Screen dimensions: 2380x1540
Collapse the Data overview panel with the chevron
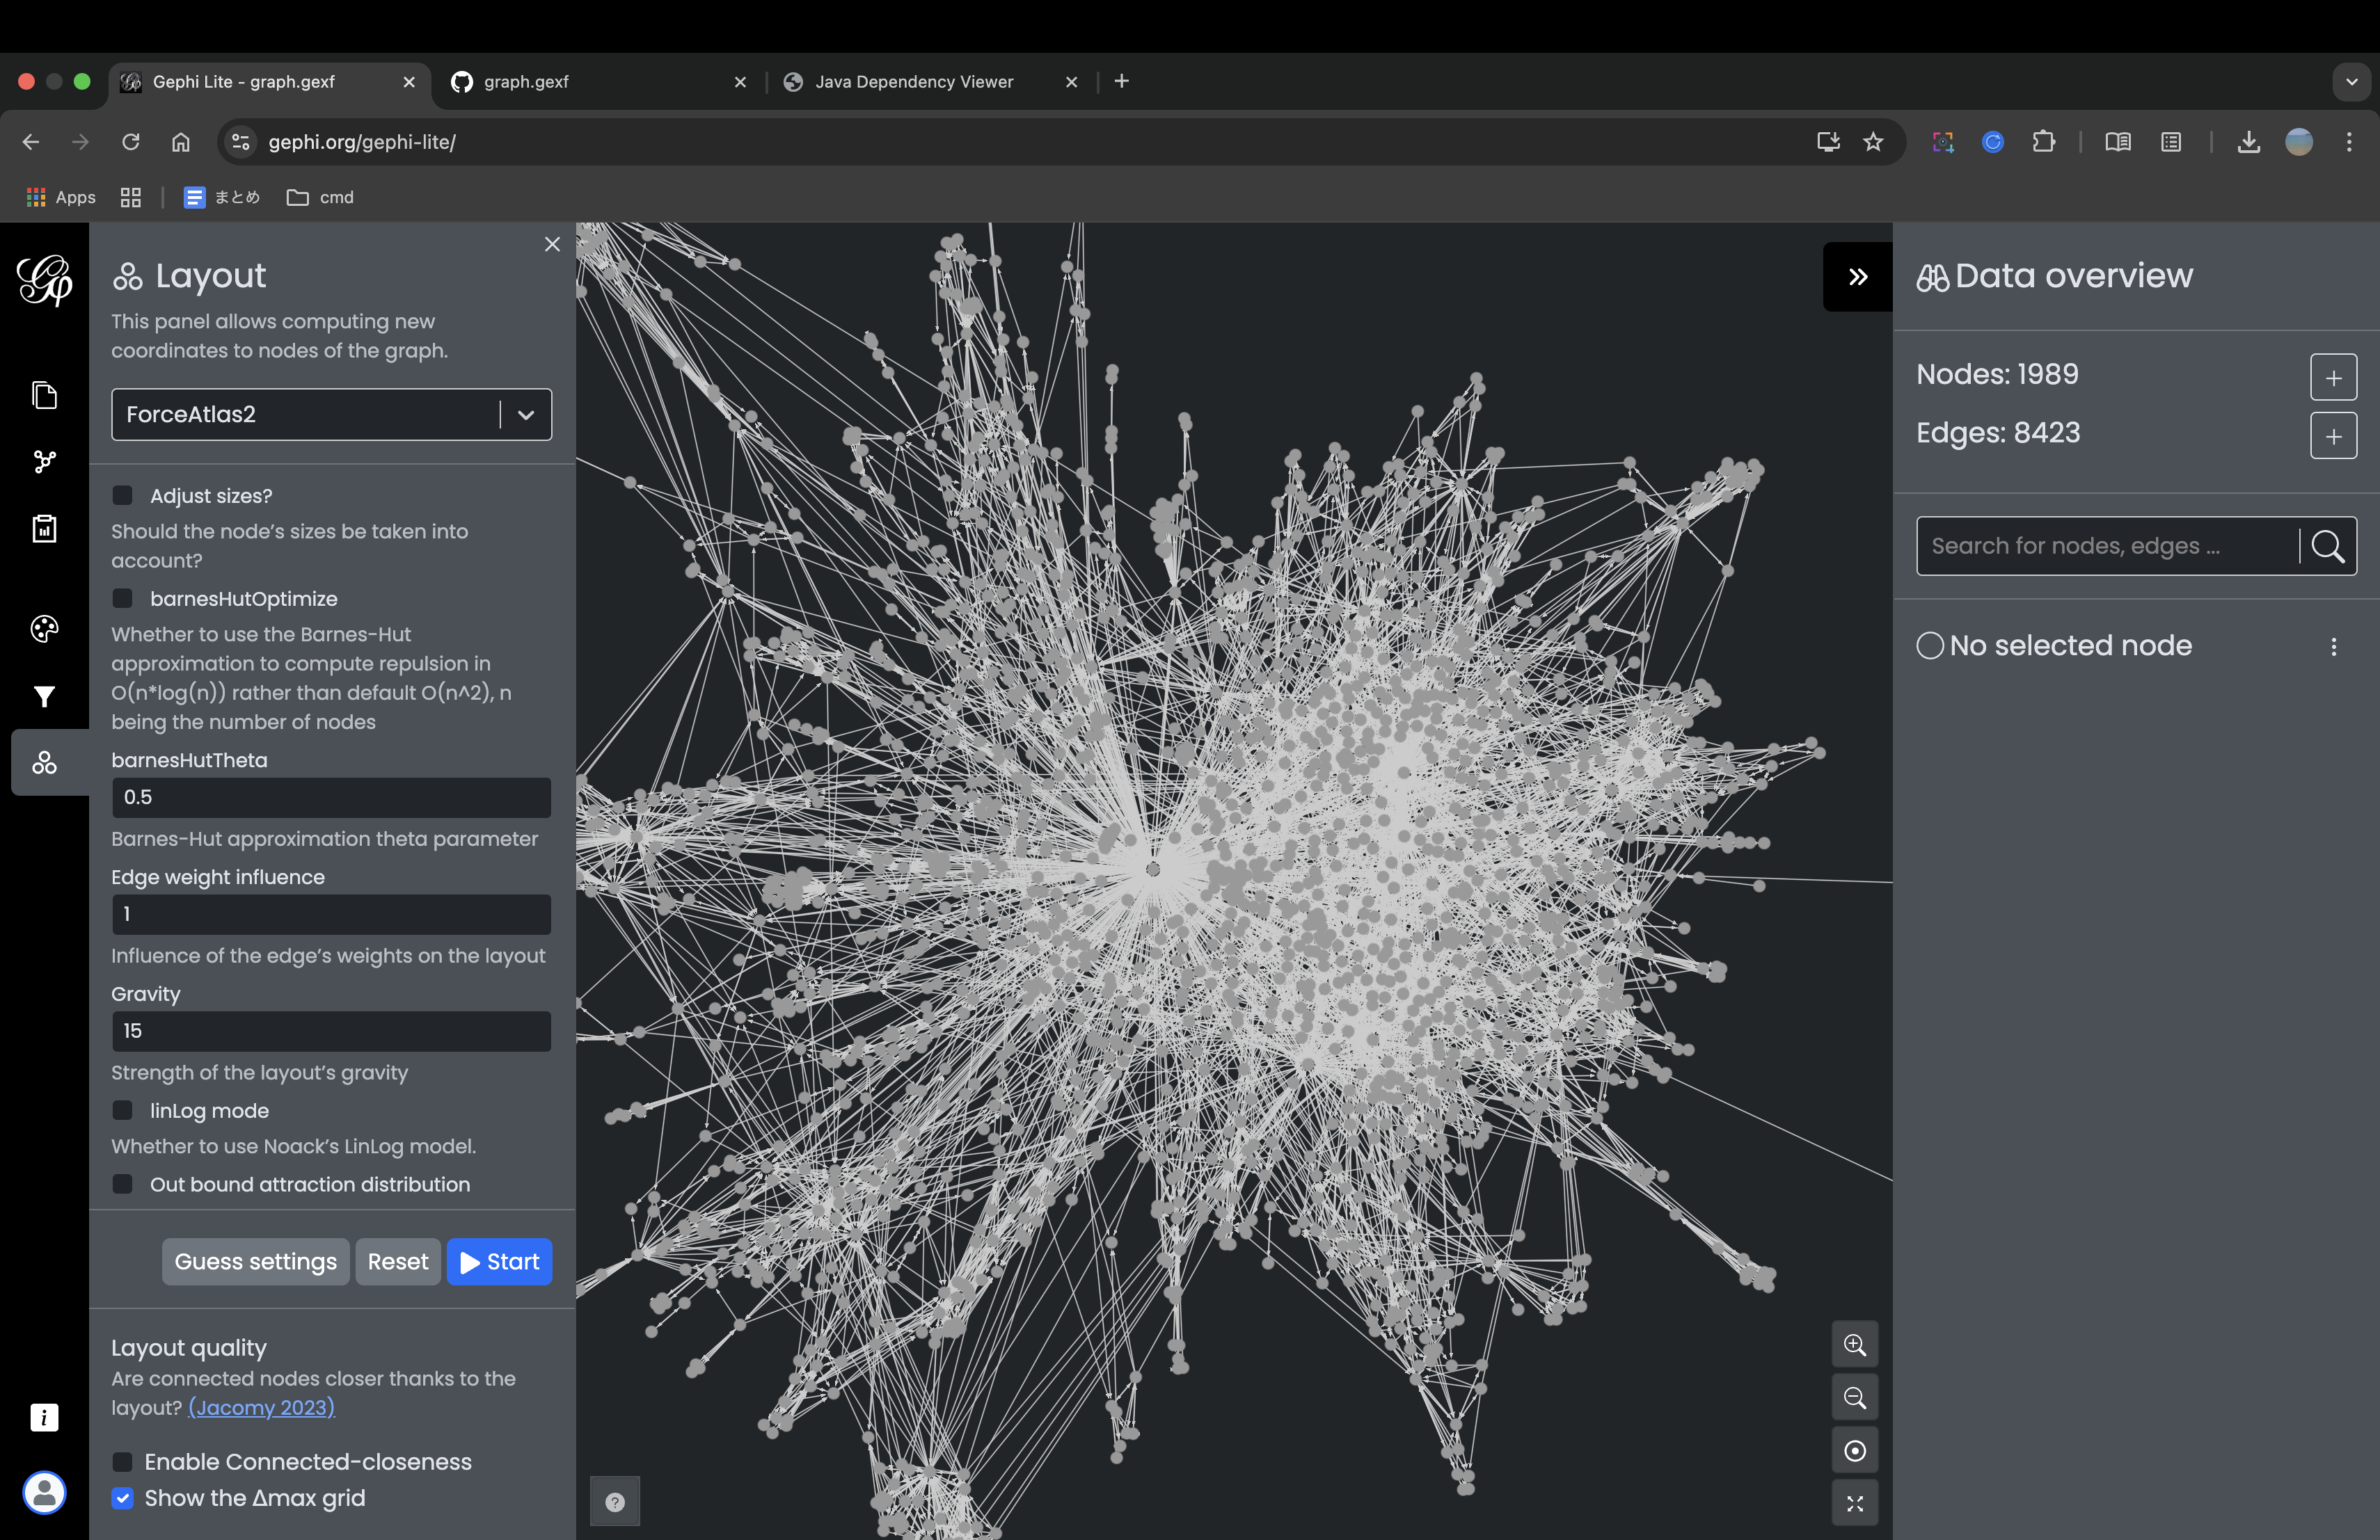click(x=1857, y=277)
